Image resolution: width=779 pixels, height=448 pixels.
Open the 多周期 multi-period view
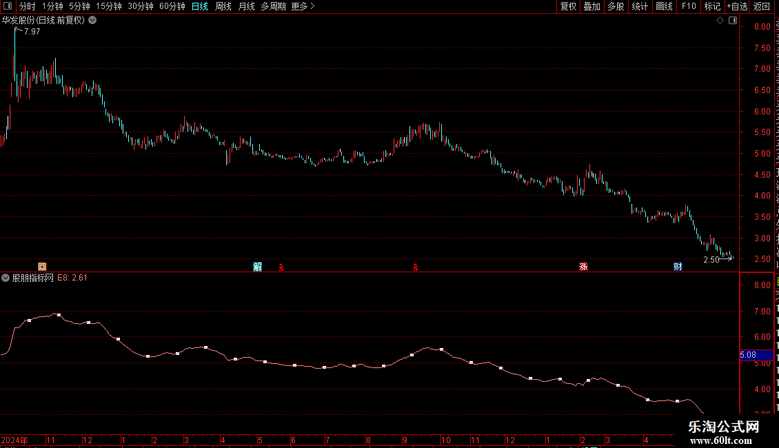273,6
